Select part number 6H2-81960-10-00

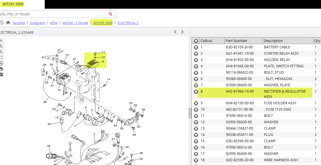[x=240, y=91]
